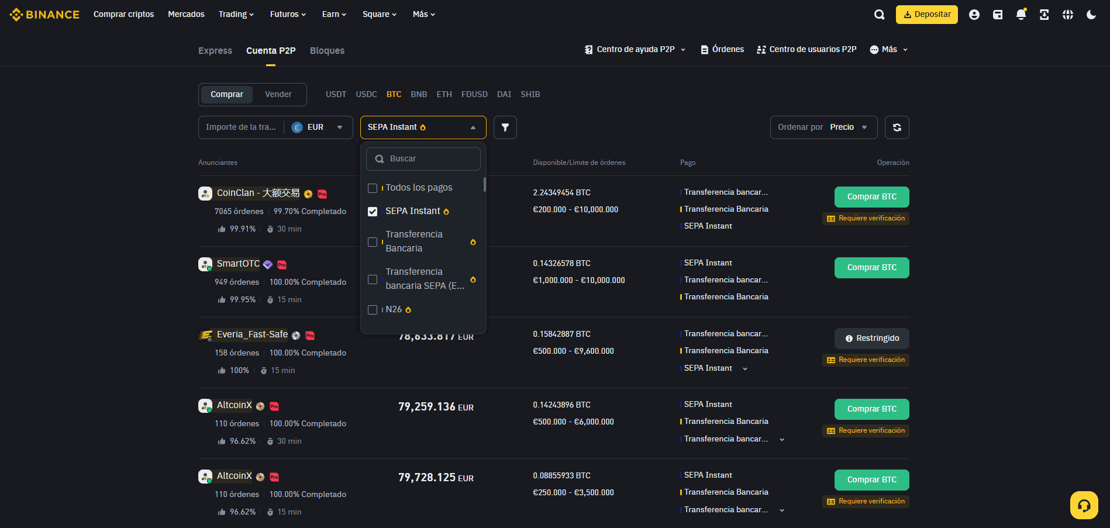
Task: Open the Express tab
Action: pyautogui.click(x=215, y=51)
